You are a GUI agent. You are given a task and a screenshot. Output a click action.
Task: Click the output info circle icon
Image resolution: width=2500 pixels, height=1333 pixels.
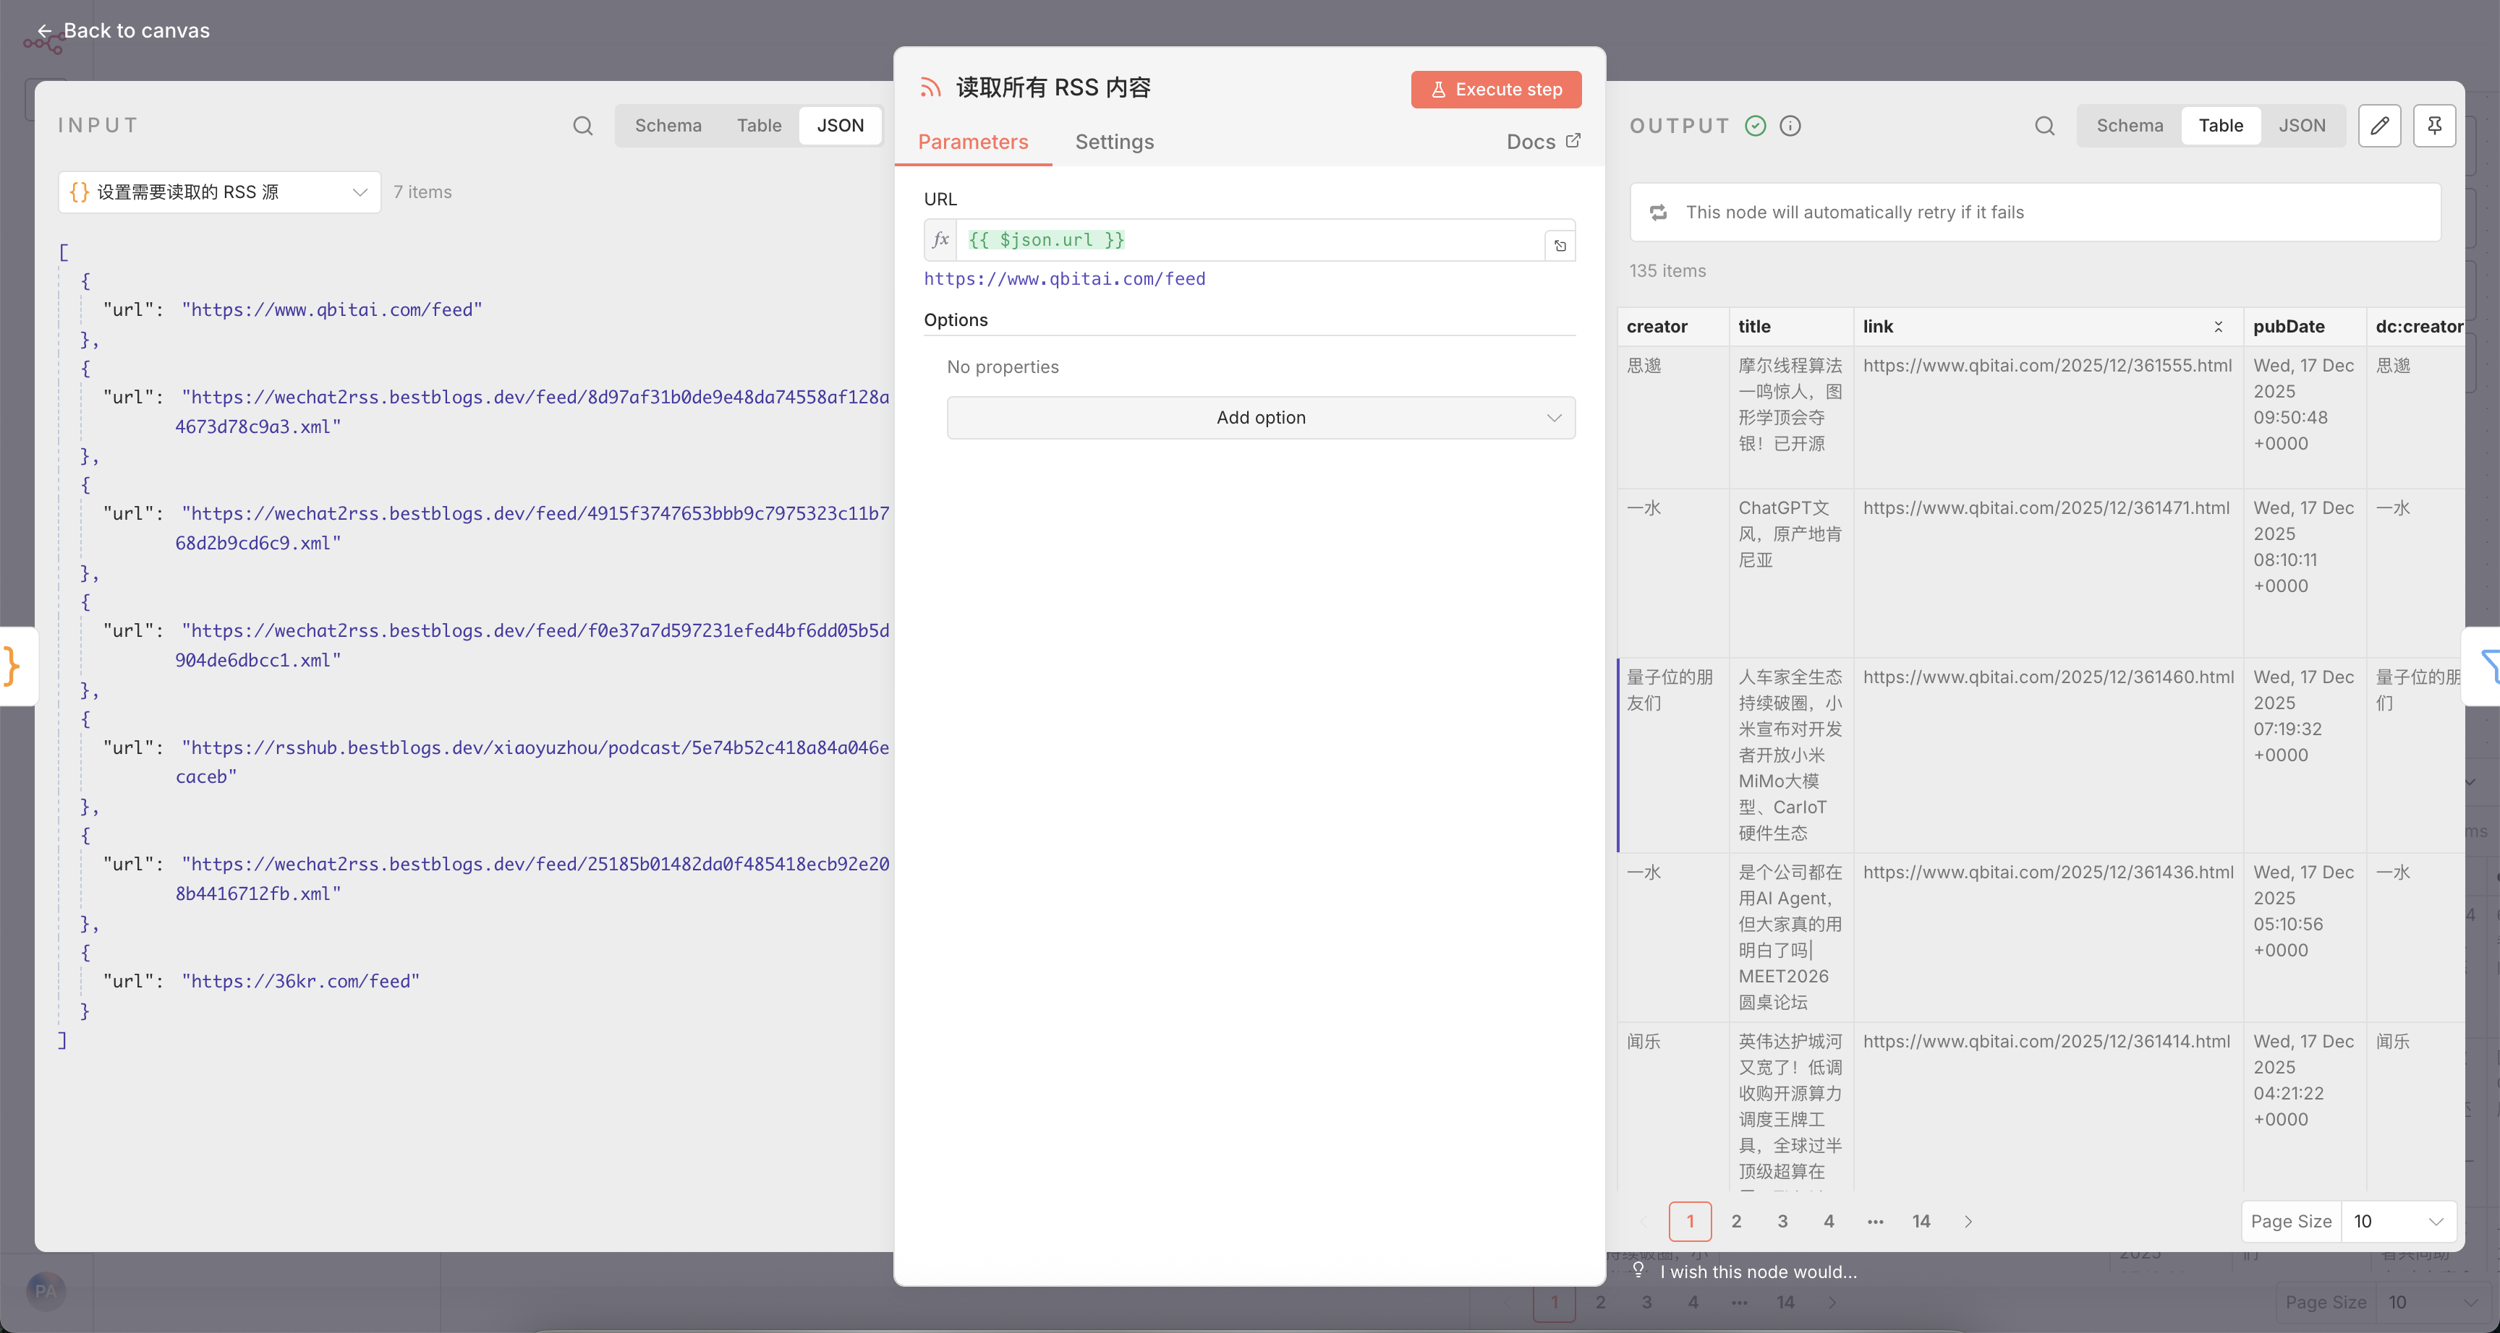coord(1790,125)
